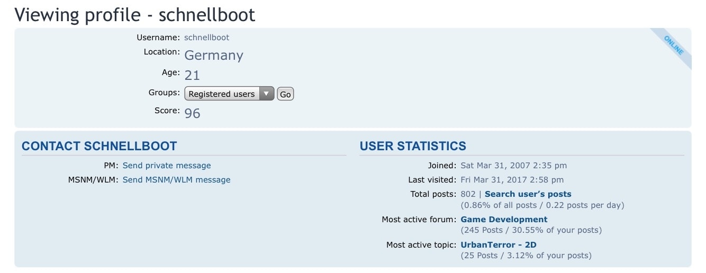Open the Send MSNM/WLM message link
Image resolution: width=706 pixels, height=273 pixels.
click(x=177, y=180)
